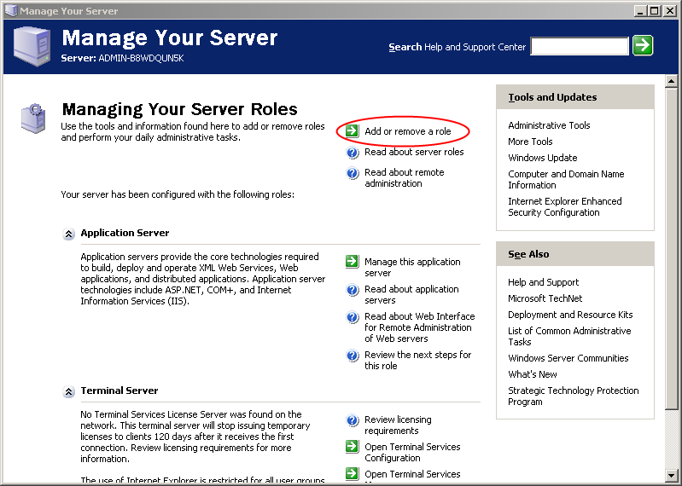
Task: Open Administrative Tools
Action: (549, 125)
